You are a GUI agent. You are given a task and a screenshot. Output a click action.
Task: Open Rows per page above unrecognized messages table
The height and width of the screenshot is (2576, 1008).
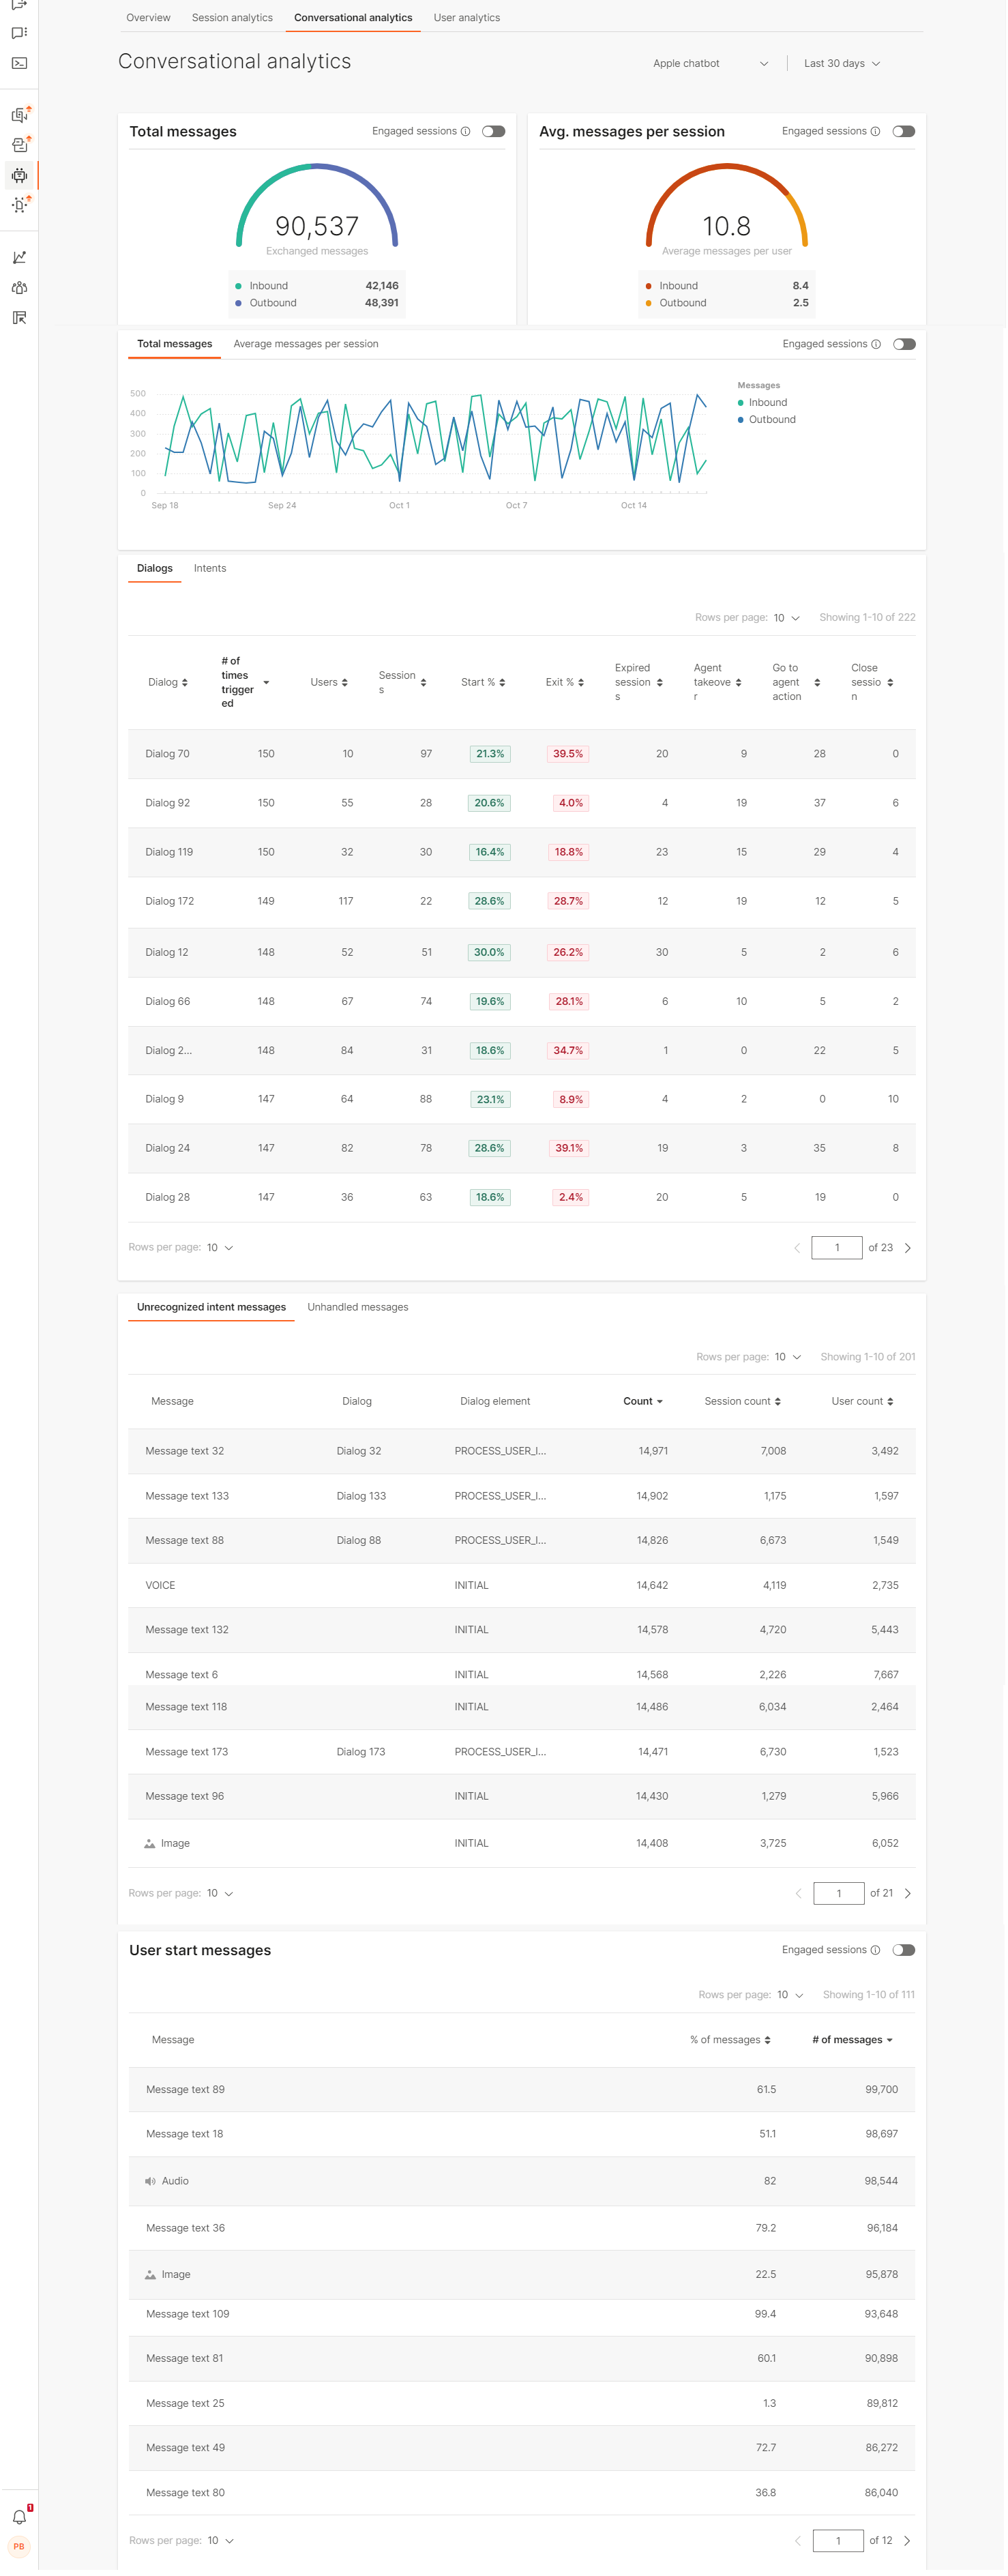[788, 1357]
